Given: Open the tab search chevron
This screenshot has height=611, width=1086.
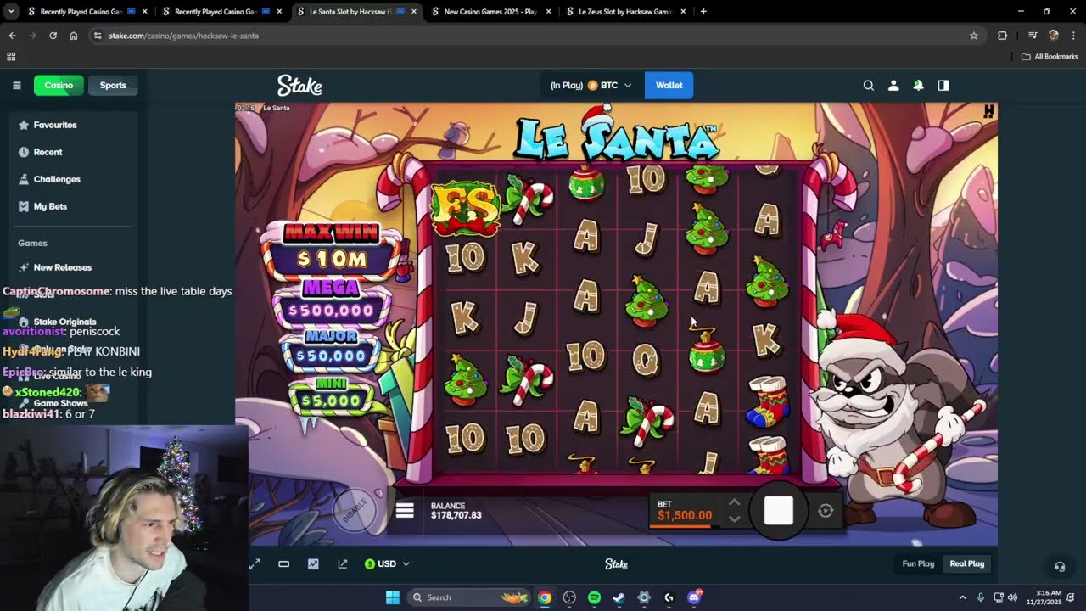Looking at the screenshot, I should click(x=11, y=12).
